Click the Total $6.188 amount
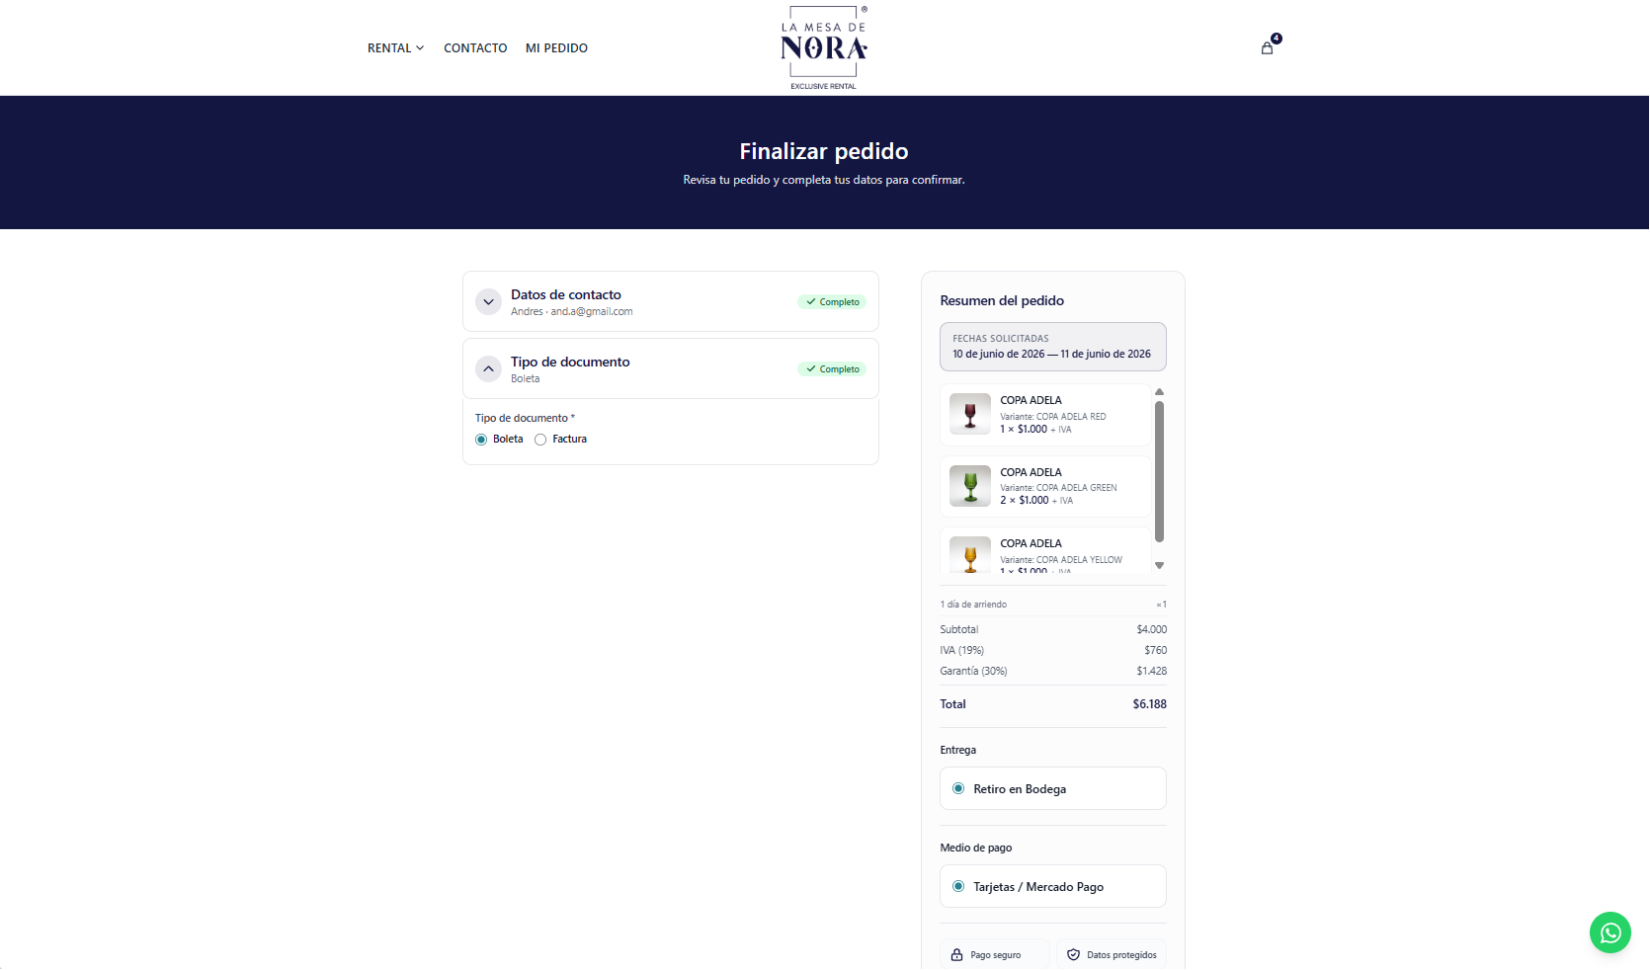The height and width of the screenshot is (970, 1650). [x=1149, y=704]
